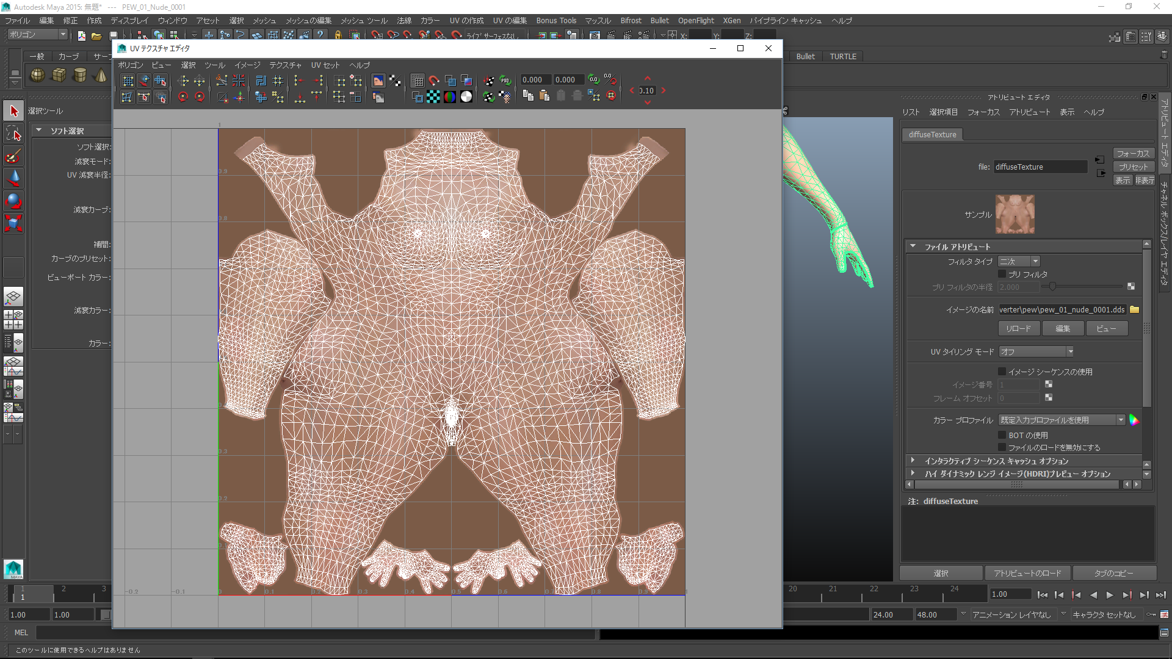Toggle the checker tile shading icon
The width and height of the screenshot is (1172, 659).
click(x=433, y=96)
